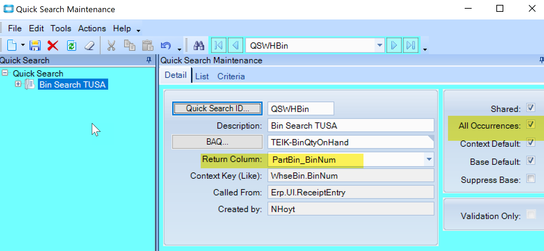Click the Save floppy disk icon
The image size is (544, 251).
point(35,46)
